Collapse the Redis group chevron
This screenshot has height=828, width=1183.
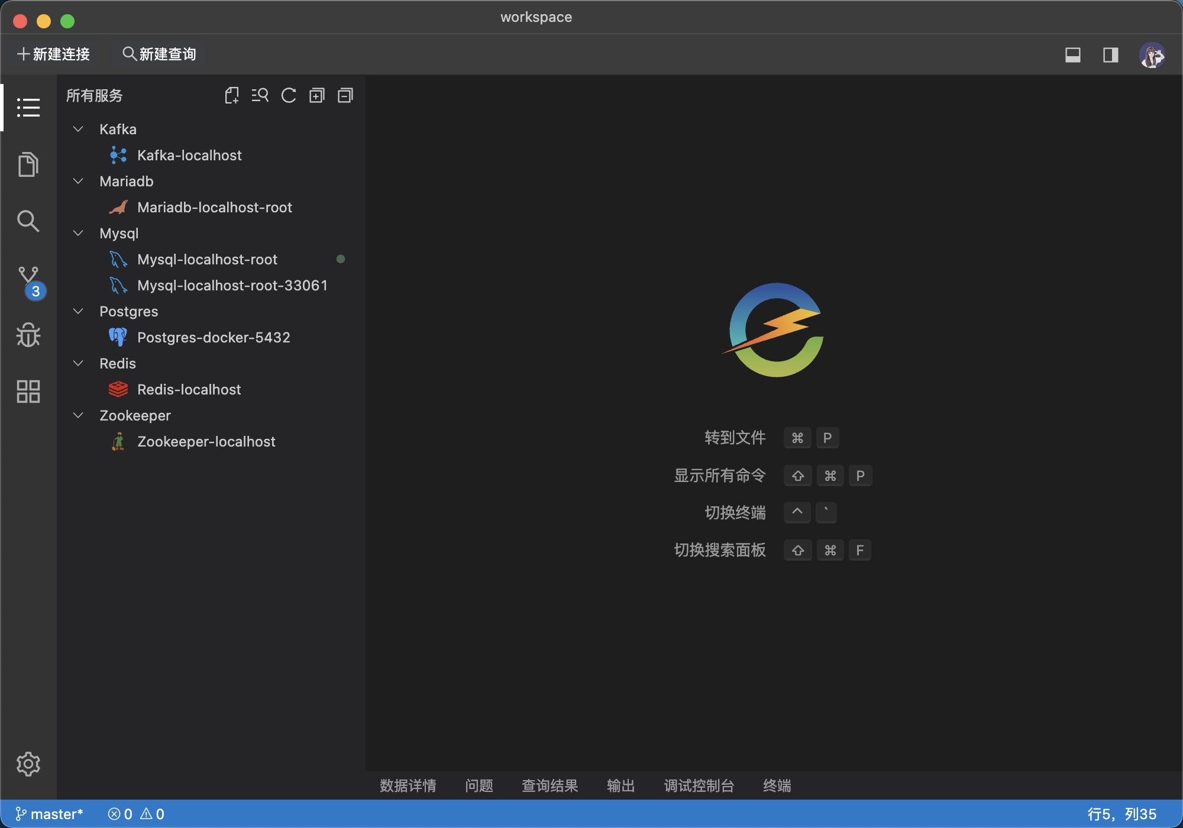pos(78,363)
